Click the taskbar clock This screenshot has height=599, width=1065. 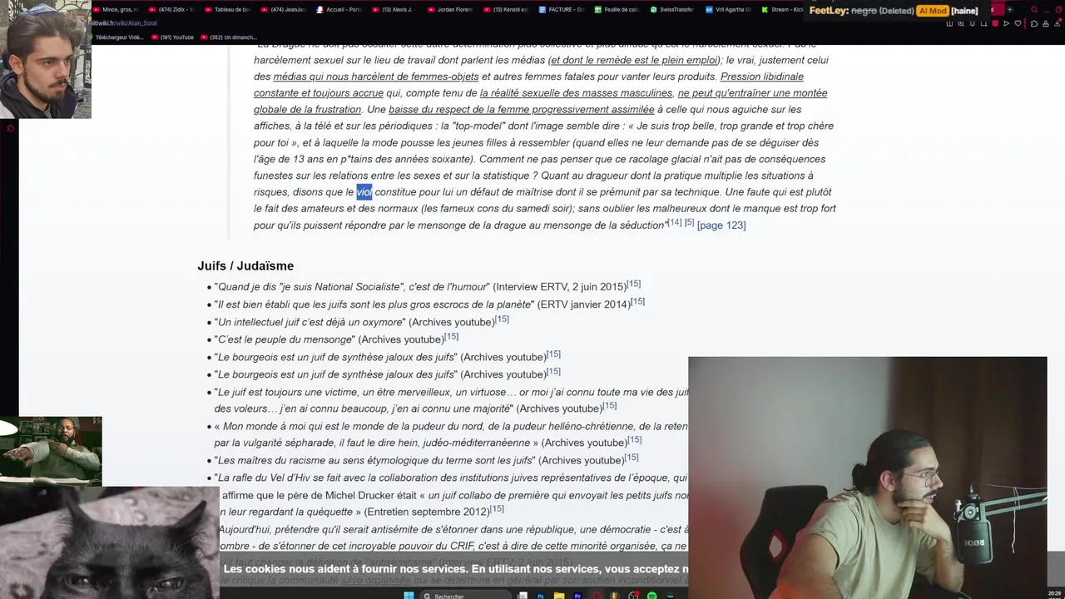[x=1055, y=595]
